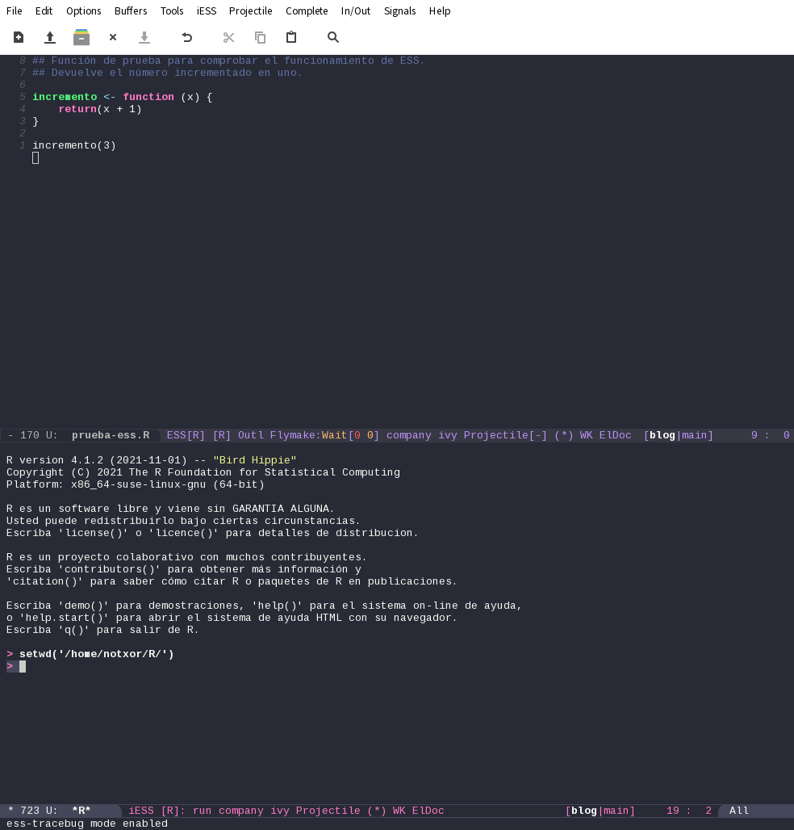Viewport: 794px width, 830px height.
Task: Open a file using the drawer icon
Action: (x=81, y=37)
